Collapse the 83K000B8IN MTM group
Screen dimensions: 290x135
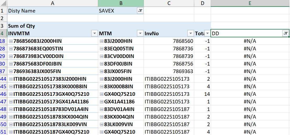tap(102, 87)
